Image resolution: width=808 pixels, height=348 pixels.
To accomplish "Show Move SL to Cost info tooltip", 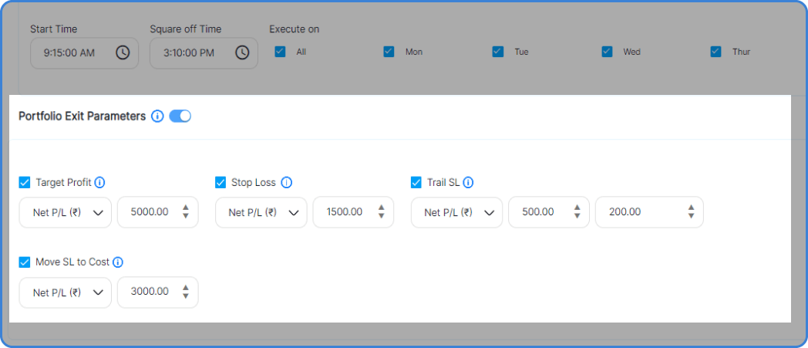I will (x=117, y=262).
